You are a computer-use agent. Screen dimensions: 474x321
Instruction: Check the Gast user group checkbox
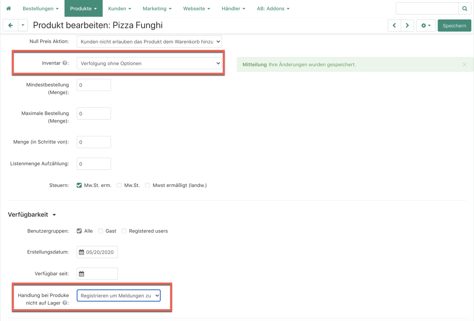100,231
